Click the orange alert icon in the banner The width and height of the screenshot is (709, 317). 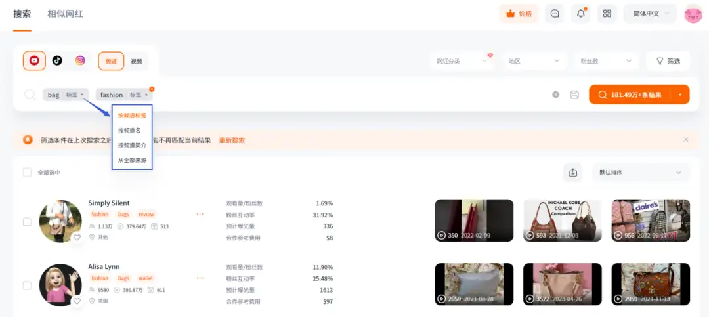[28, 140]
